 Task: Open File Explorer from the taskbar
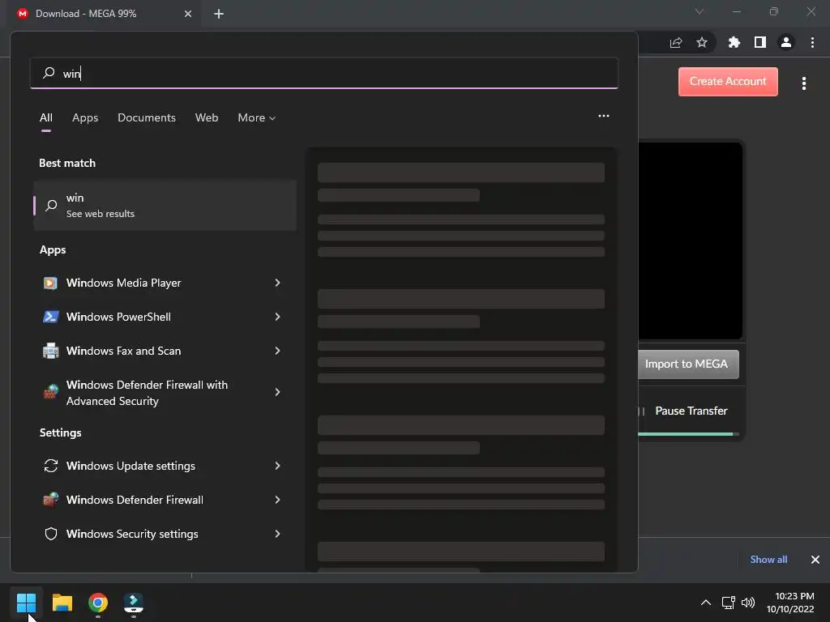click(62, 603)
